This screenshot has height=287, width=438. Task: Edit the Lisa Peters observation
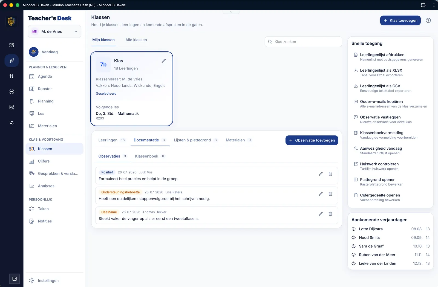click(321, 194)
